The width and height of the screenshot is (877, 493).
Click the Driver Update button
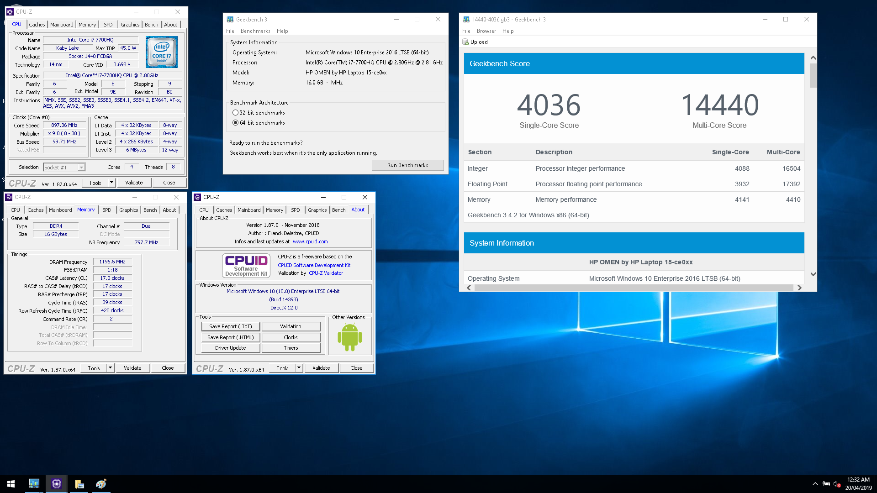click(x=231, y=348)
